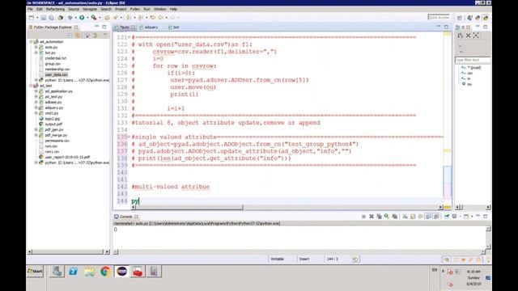This screenshot has height=291, width=518.
Task: Open Chrome from the taskbar
Action: pyautogui.click(x=105, y=272)
